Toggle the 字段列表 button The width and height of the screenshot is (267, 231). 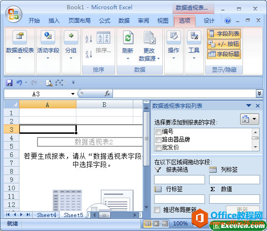pos(224,33)
